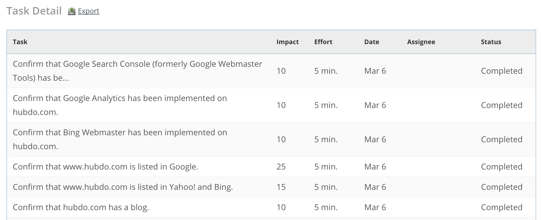Click Completed status for Google Analytics task

click(x=502, y=105)
